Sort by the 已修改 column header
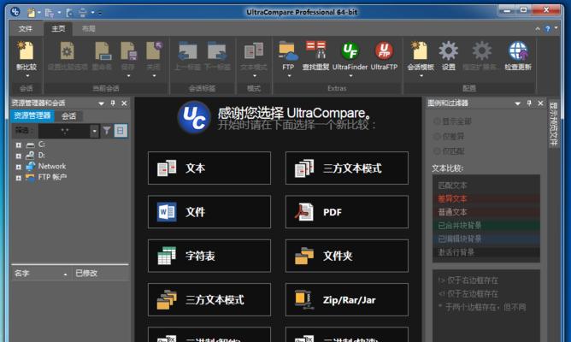The height and width of the screenshot is (342, 571). click(x=100, y=273)
